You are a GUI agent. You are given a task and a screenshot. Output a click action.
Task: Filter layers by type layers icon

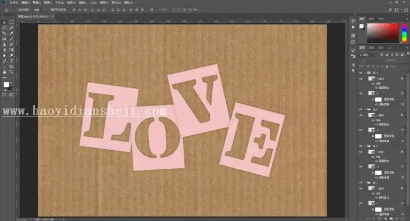(392, 55)
